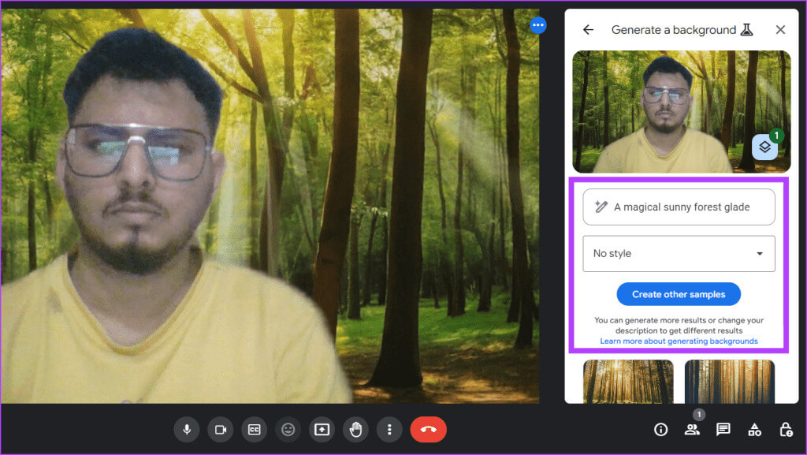Open Learn more about generating backgrounds link
This screenshot has width=807, height=455.
[679, 341]
